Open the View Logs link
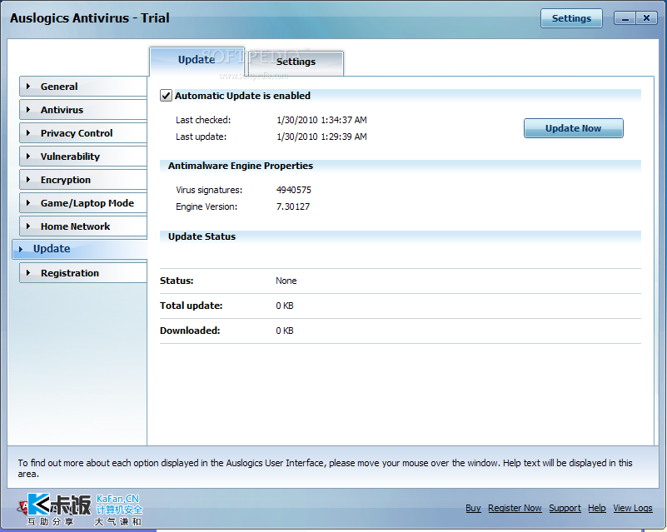Screen dimensions: 667x532 (633, 508)
